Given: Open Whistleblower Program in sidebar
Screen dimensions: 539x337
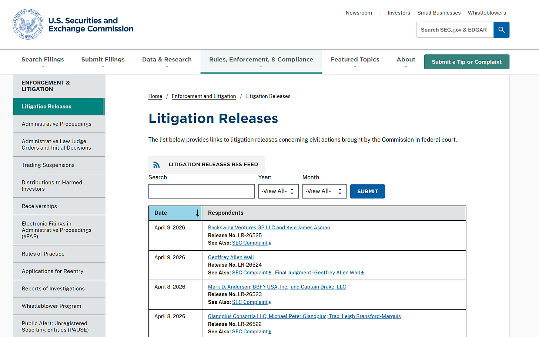Looking at the screenshot, I should [59, 306].
